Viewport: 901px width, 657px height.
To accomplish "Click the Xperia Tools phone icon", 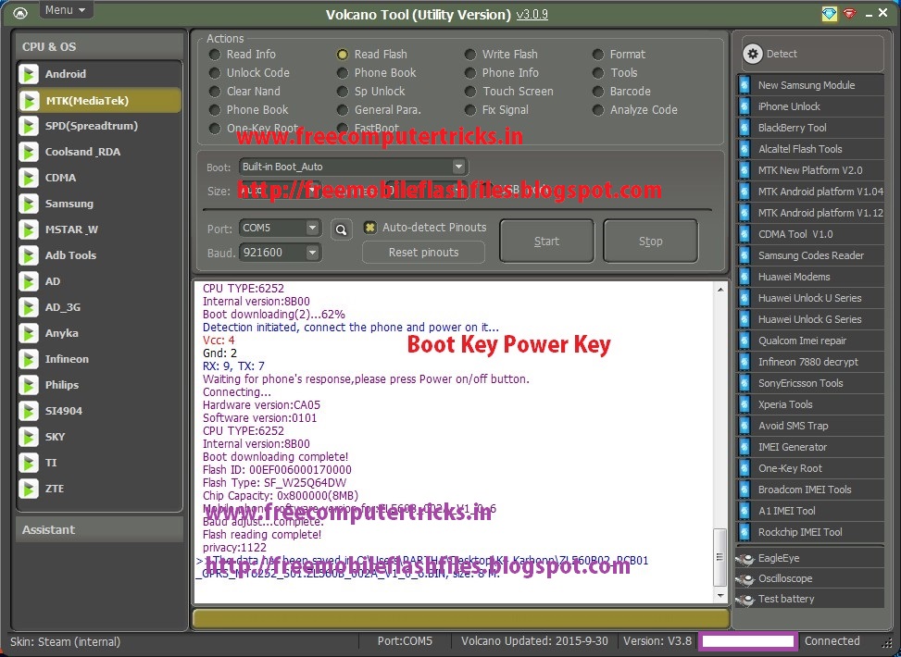I will coord(745,404).
